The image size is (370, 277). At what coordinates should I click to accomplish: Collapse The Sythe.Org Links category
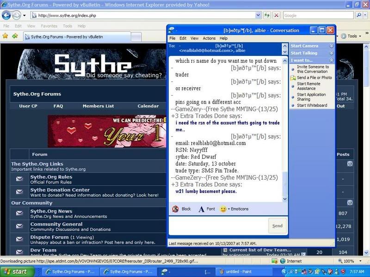pos(350,163)
